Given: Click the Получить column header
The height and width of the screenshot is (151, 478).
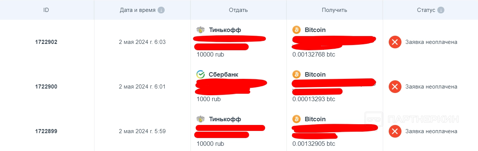Looking at the screenshot, I should (334, 10).
